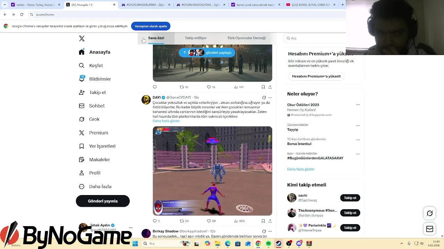Viewport: 444px width, 249px height.
Task: Click Daha fazla göster under trends
Action: click(301, 169)
